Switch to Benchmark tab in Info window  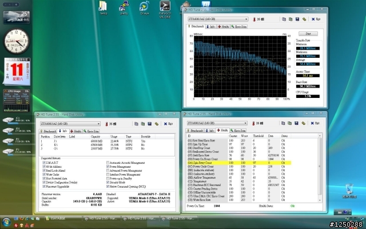pyautogui.click(x=48, y=131)
